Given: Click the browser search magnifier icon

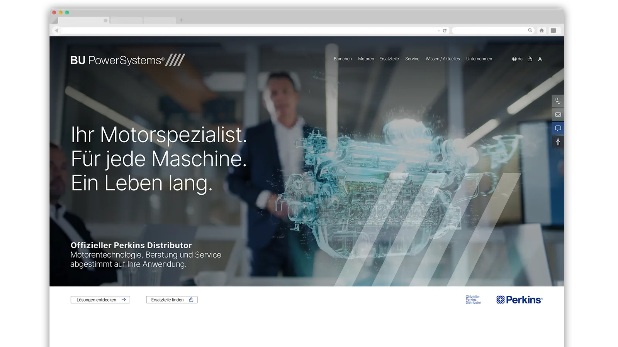Looking at the screenshot, I should pos(530,30).
